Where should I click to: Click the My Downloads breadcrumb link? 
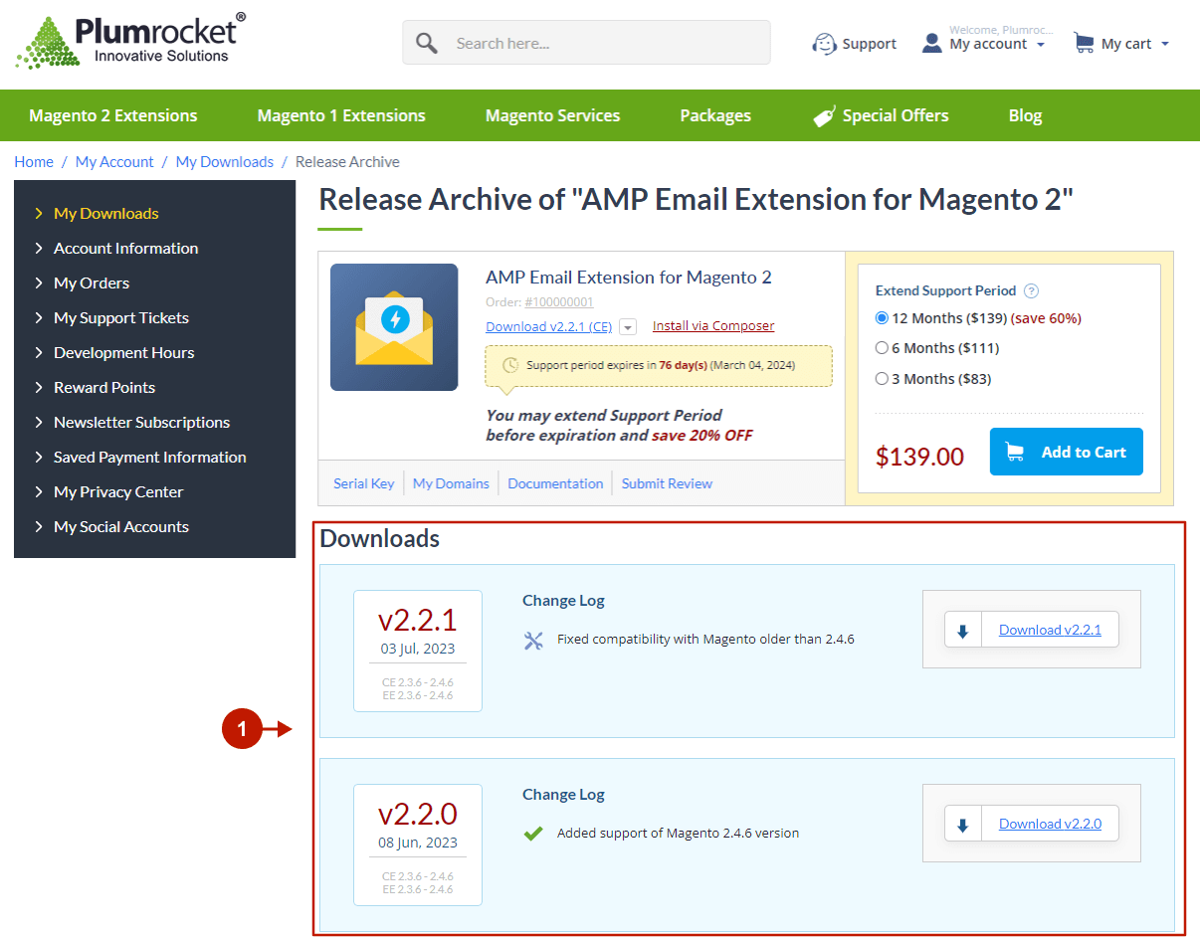(x=225, y=161)
